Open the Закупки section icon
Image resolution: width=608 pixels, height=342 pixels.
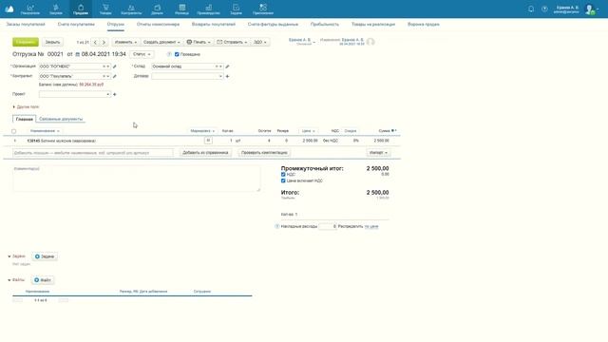(56, 9)
